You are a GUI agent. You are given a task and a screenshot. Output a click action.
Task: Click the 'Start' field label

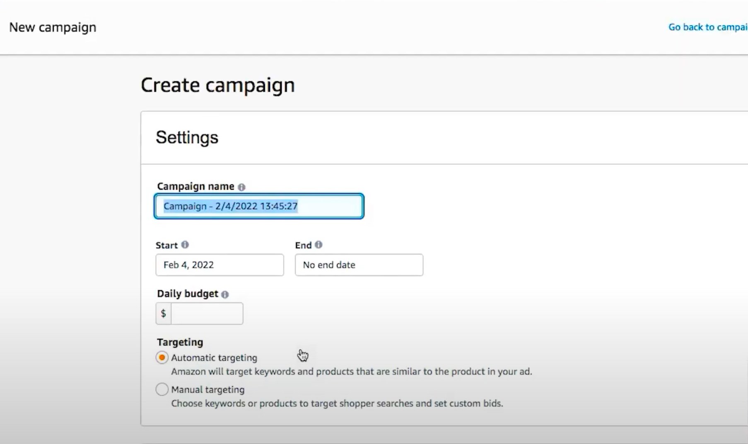pos(166,245)
